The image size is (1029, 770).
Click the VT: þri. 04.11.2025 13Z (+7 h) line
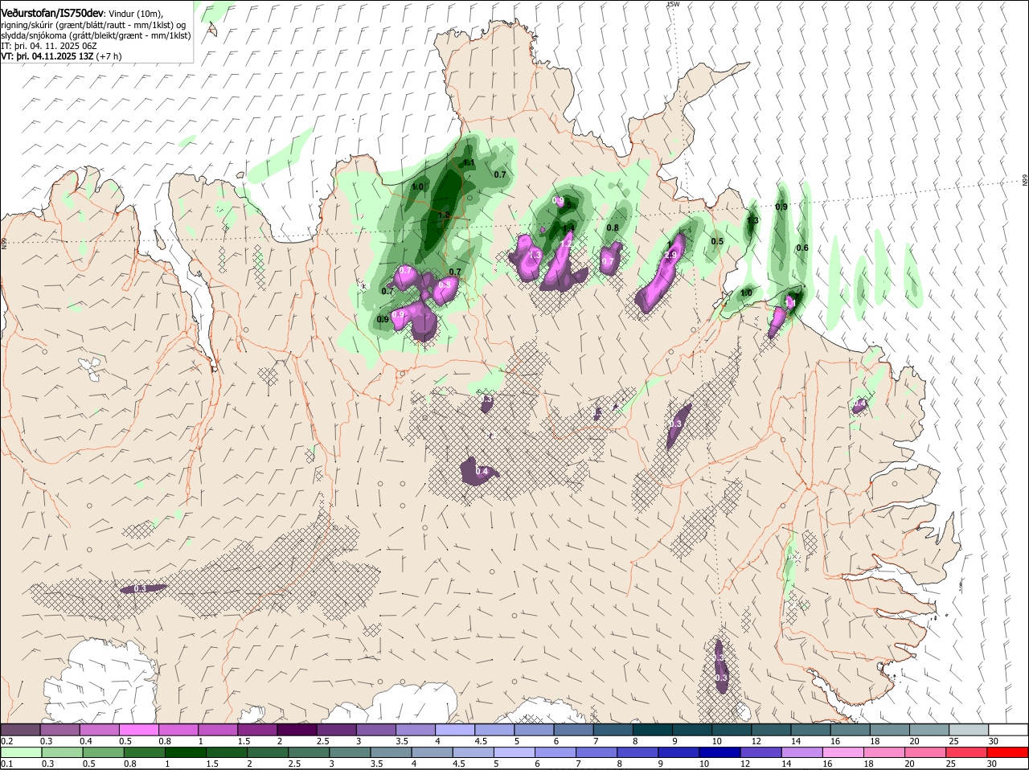coord(61,56)
